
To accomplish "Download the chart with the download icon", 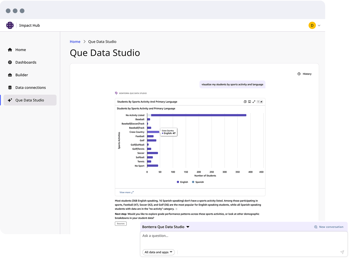I will click(249, 102).
